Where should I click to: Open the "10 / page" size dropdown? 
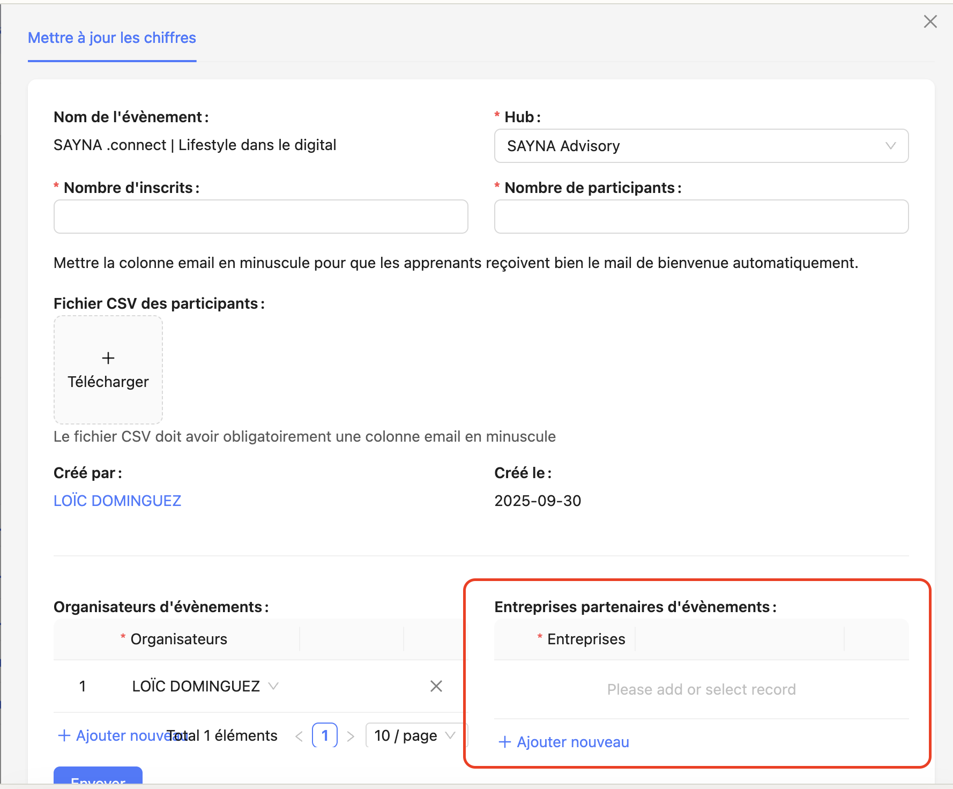(x=415, y=735)
